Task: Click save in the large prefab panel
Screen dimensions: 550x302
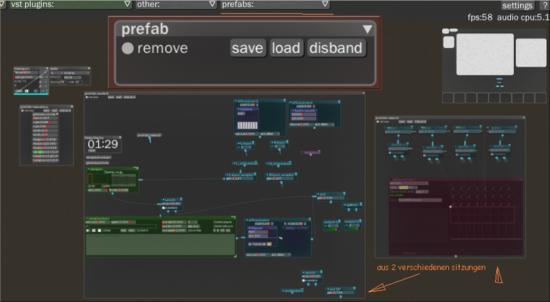Action: pos(247,48)
